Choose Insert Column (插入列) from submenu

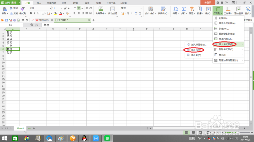tap(199, 55)
